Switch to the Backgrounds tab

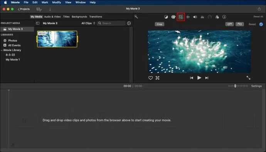(x=79, y=17)
